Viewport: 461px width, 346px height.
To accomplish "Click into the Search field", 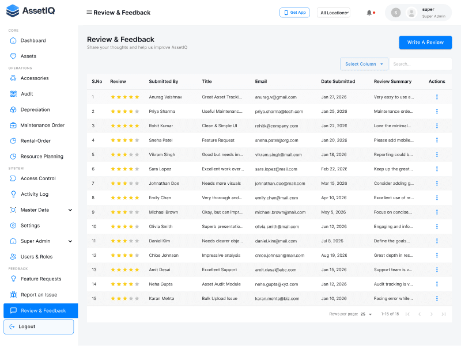I will pos(421,64).
